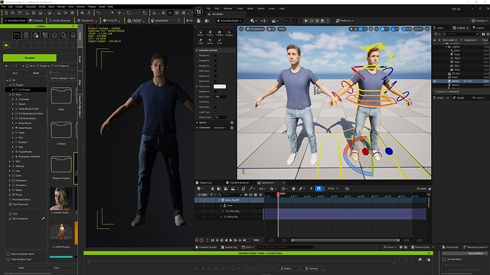Click Home view icon in Character Creator

coord(154,13)
